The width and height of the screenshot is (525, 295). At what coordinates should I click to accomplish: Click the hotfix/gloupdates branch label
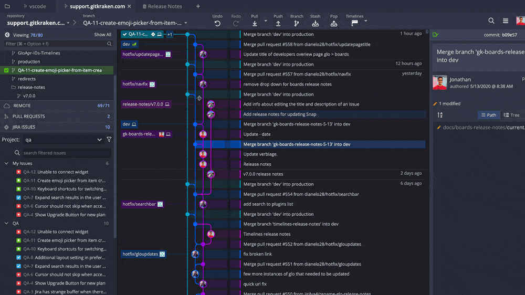[x=143, y=254]
